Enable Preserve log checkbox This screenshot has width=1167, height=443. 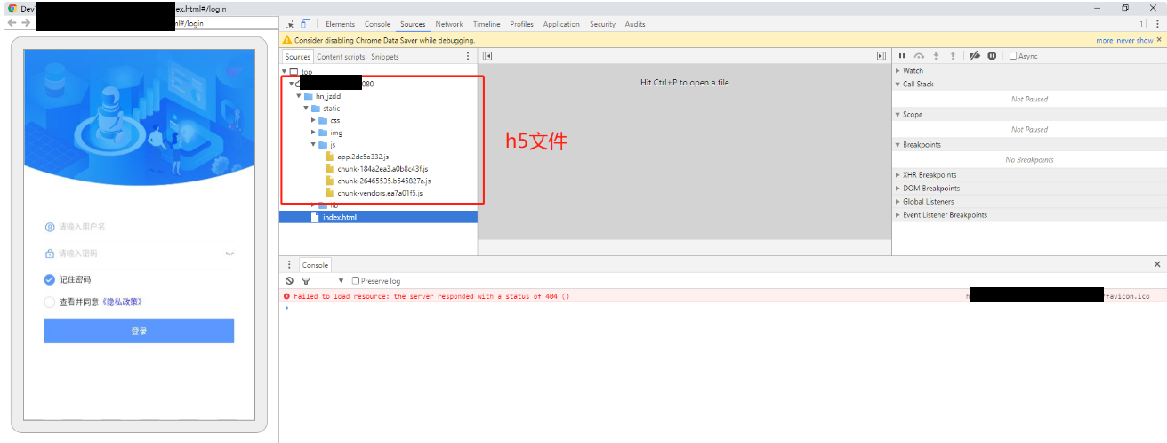point(356,280)
